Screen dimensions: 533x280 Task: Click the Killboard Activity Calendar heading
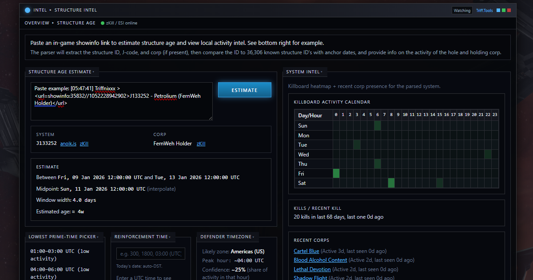332,102
